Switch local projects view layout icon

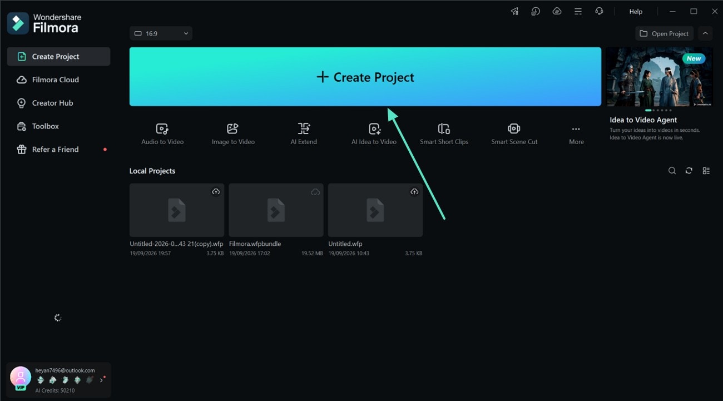pyautogui.click(x=706, y=171)
